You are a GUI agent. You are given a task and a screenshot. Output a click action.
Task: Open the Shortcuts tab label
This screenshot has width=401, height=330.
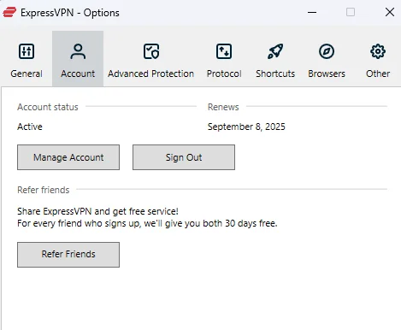point(275,74)
